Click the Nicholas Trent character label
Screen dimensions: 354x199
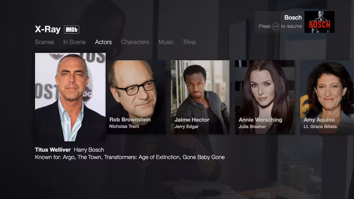tap(124, 126)
